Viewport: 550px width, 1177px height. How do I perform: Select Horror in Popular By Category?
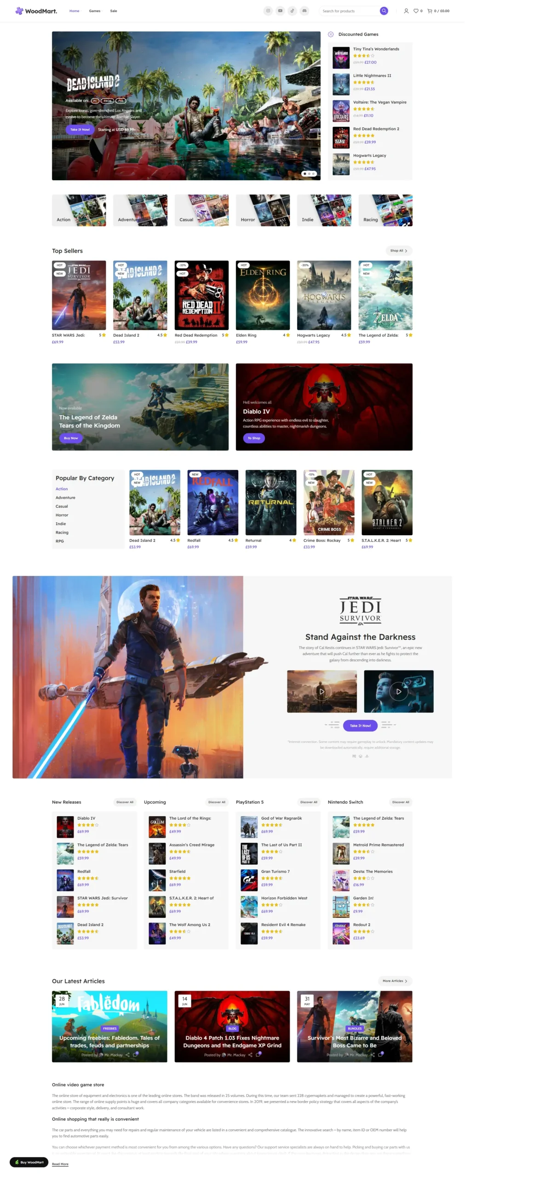pyautogui.click(x=62, y=515)
